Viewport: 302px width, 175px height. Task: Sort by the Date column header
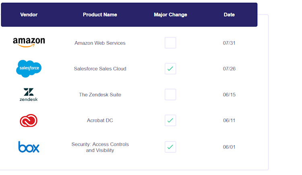pyautogui.click(x=229, y=15)
